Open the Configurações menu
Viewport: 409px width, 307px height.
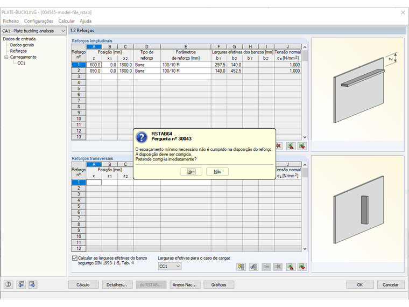(39, 21)
